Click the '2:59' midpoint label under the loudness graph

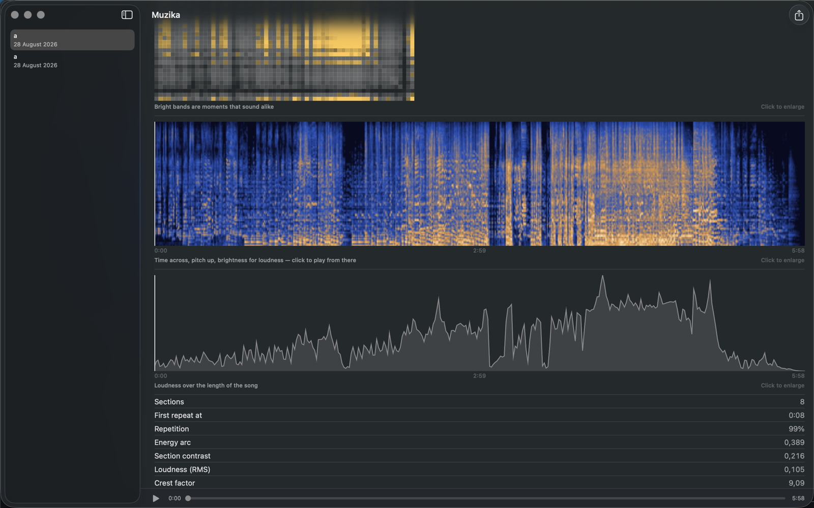click(479, 376)
